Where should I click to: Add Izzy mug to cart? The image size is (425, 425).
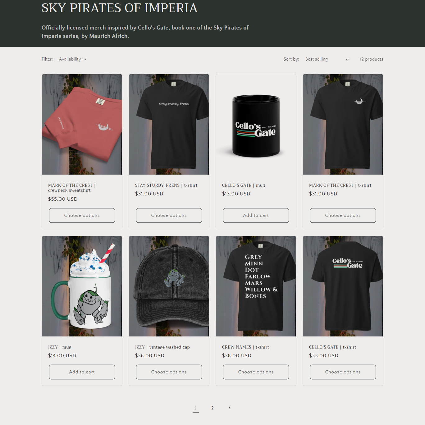82,372
